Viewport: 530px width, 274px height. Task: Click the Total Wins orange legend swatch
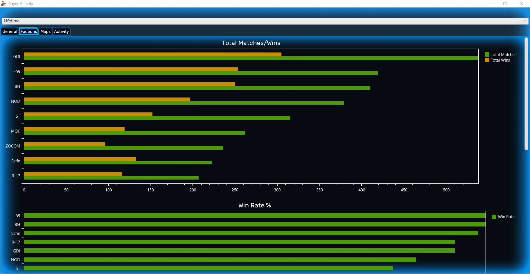487,60
